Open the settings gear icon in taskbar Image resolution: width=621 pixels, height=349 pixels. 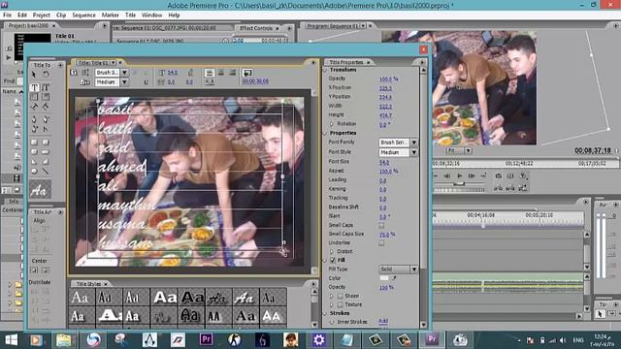318,339
